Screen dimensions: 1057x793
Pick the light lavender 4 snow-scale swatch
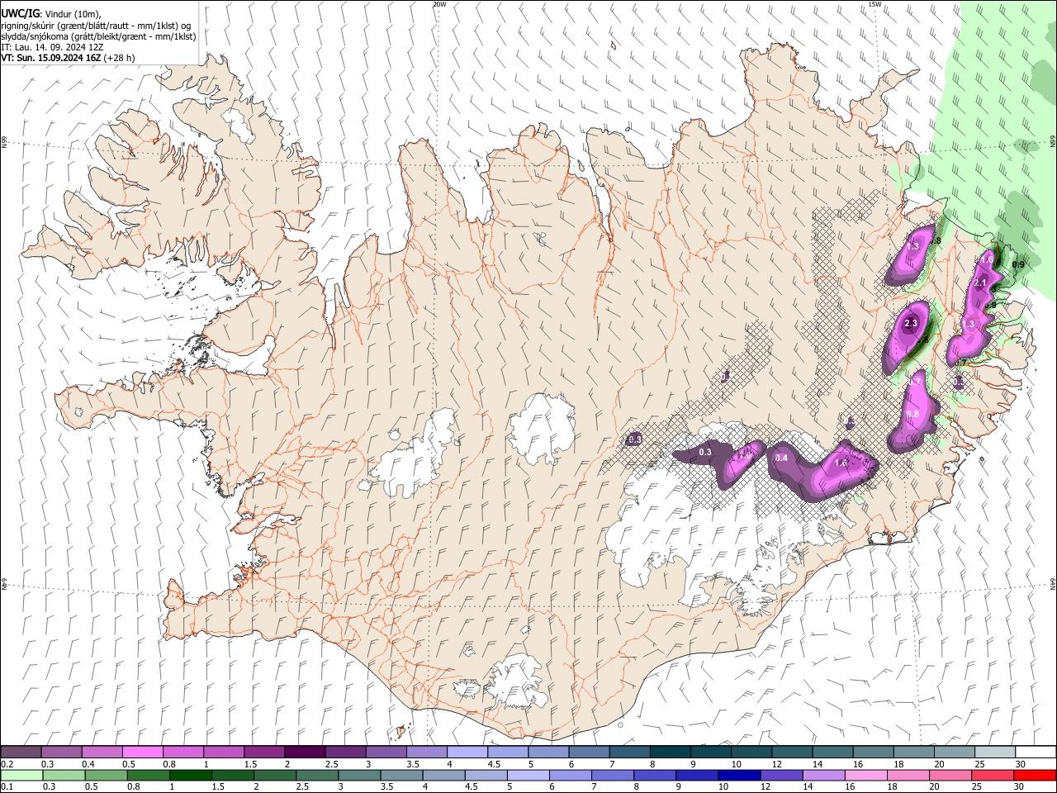[467, 752]
